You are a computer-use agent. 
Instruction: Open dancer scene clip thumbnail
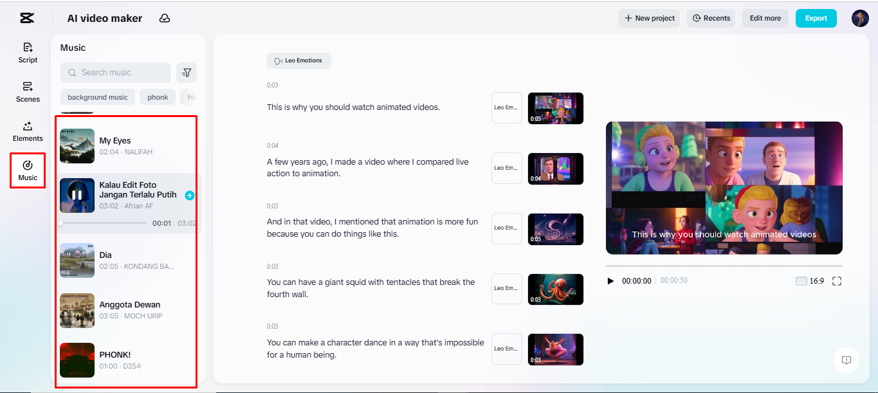[556, 349]
